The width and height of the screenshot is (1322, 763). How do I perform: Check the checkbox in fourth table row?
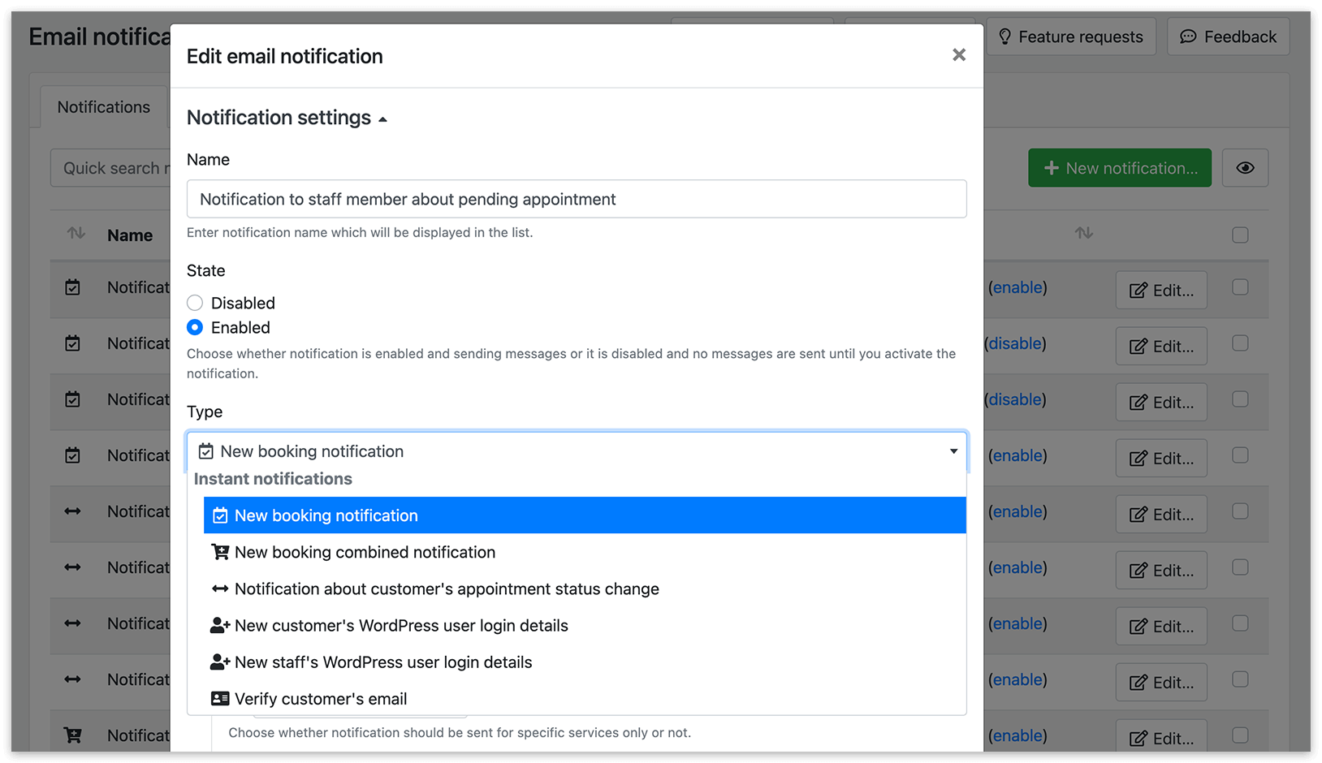[1240, 455]
